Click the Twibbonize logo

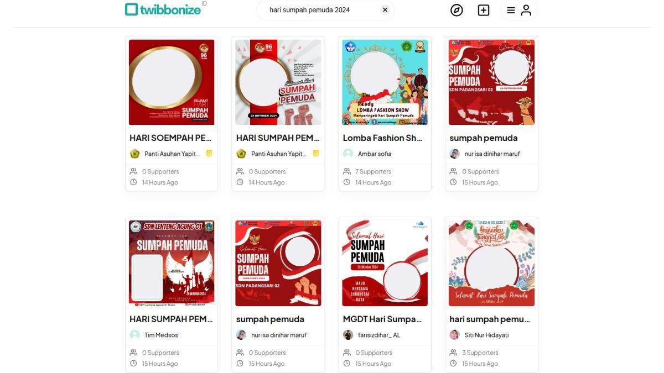click(x=163, y=9)
